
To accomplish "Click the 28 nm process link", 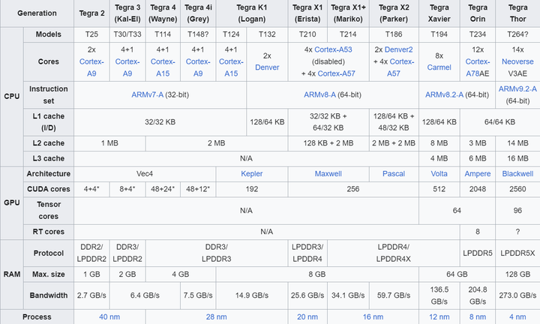I will (216, 316).
